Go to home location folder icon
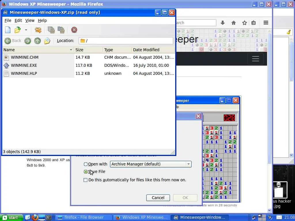Screen dimensions: 295x221 point(47,41)
